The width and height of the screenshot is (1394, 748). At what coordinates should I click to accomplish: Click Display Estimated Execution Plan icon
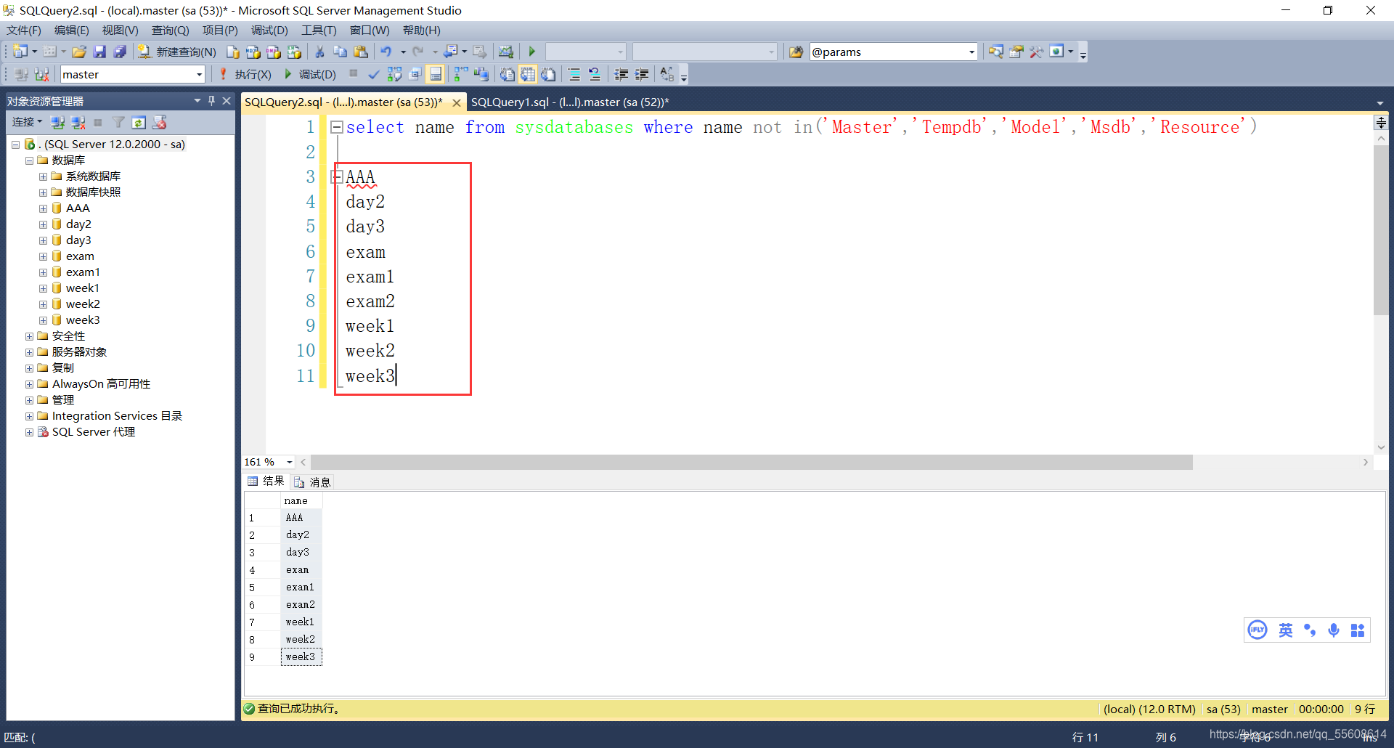coord(394,74)
